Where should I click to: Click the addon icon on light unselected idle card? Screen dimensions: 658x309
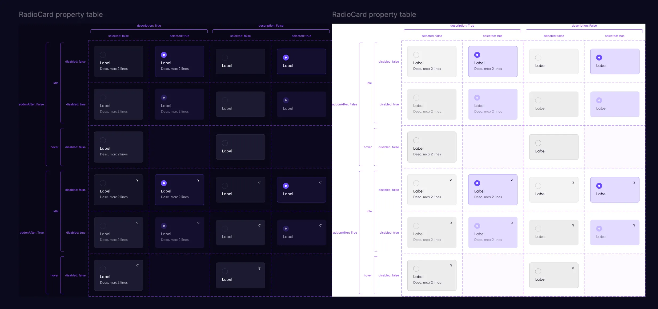click(450, 180)
